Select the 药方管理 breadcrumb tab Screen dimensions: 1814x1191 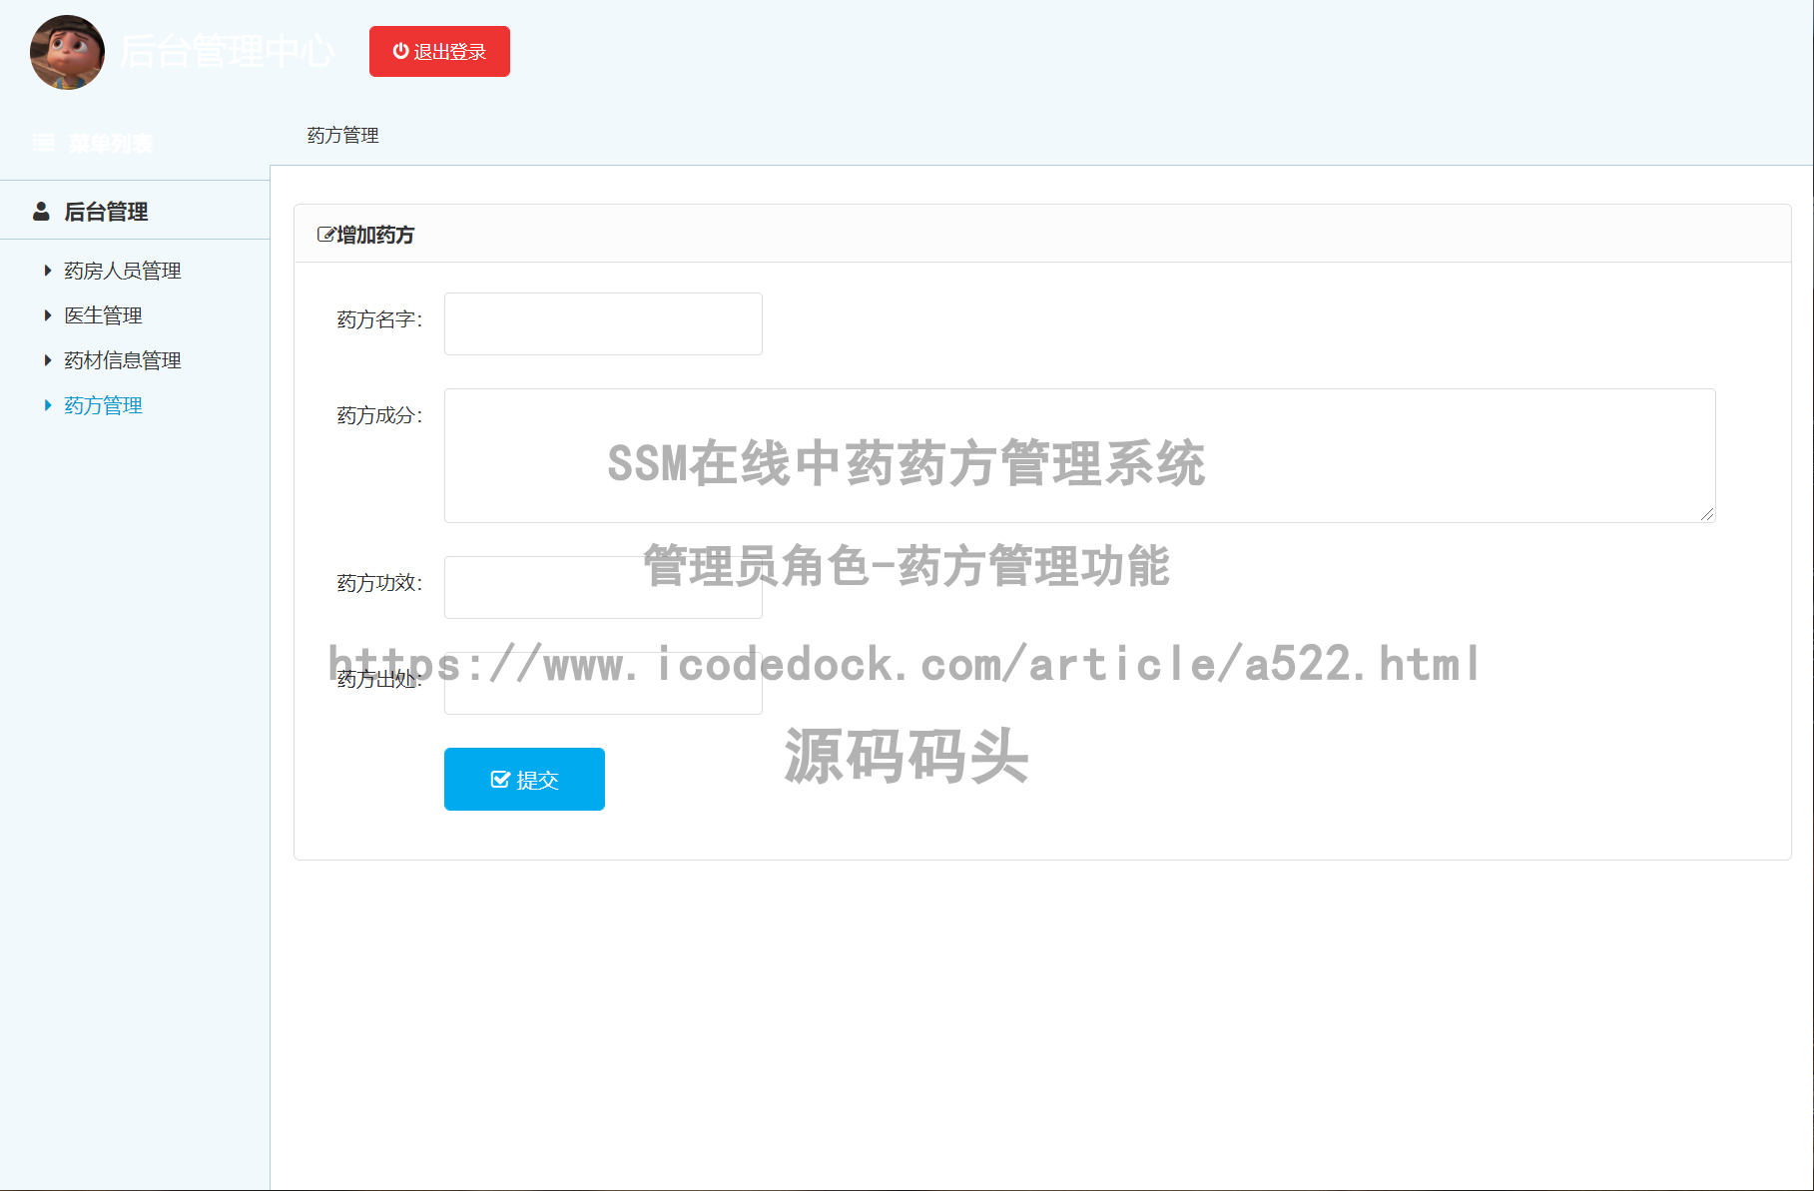click(341, 135)
